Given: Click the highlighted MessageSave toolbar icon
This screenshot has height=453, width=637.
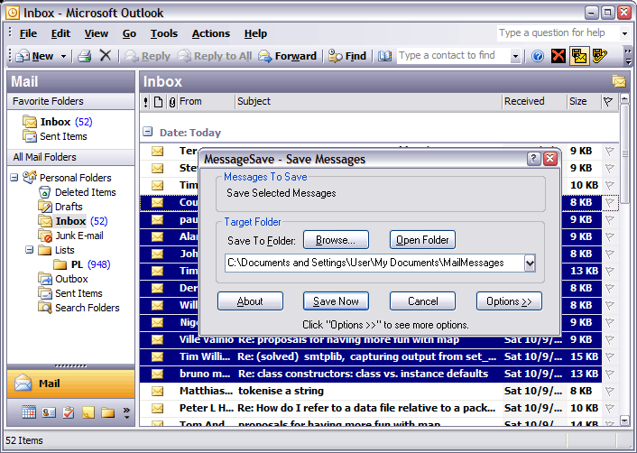Looking at the screenshot, I should coord(579,56).
